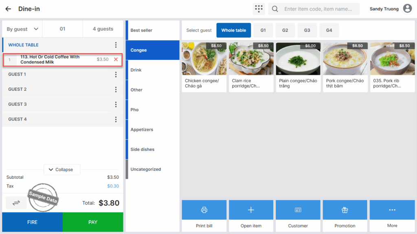Select guest G1 toggle
Viewport: 417px width, 234px height.
point(263,30)
